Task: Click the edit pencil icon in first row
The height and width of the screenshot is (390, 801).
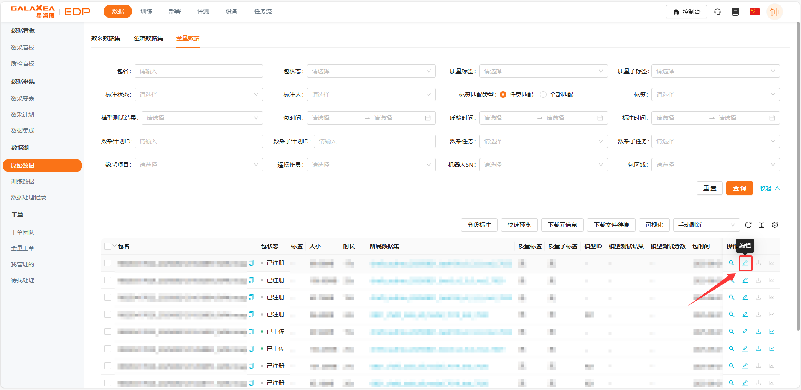Action: [745, 263]
